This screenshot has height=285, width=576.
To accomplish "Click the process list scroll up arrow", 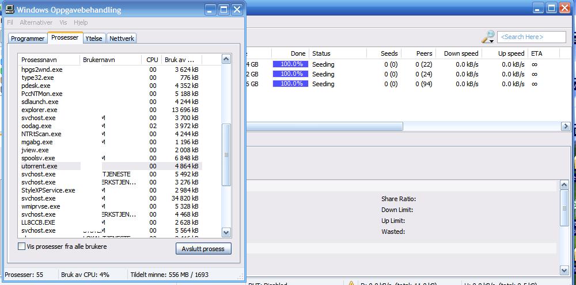I will (226, 59).
